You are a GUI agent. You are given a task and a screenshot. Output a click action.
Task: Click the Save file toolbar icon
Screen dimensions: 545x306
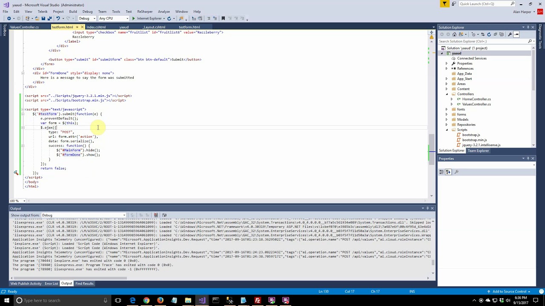pos(43,18)
